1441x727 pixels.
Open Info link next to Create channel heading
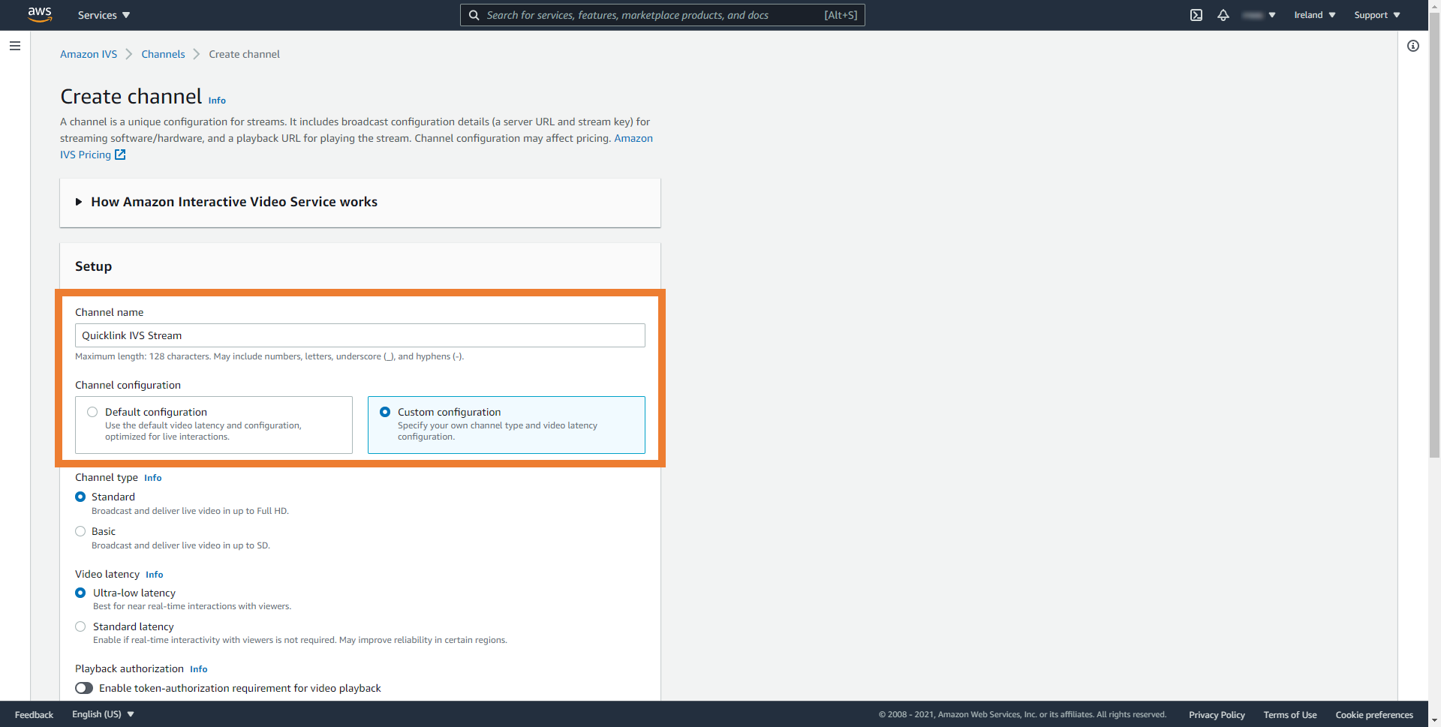[217, 101]
